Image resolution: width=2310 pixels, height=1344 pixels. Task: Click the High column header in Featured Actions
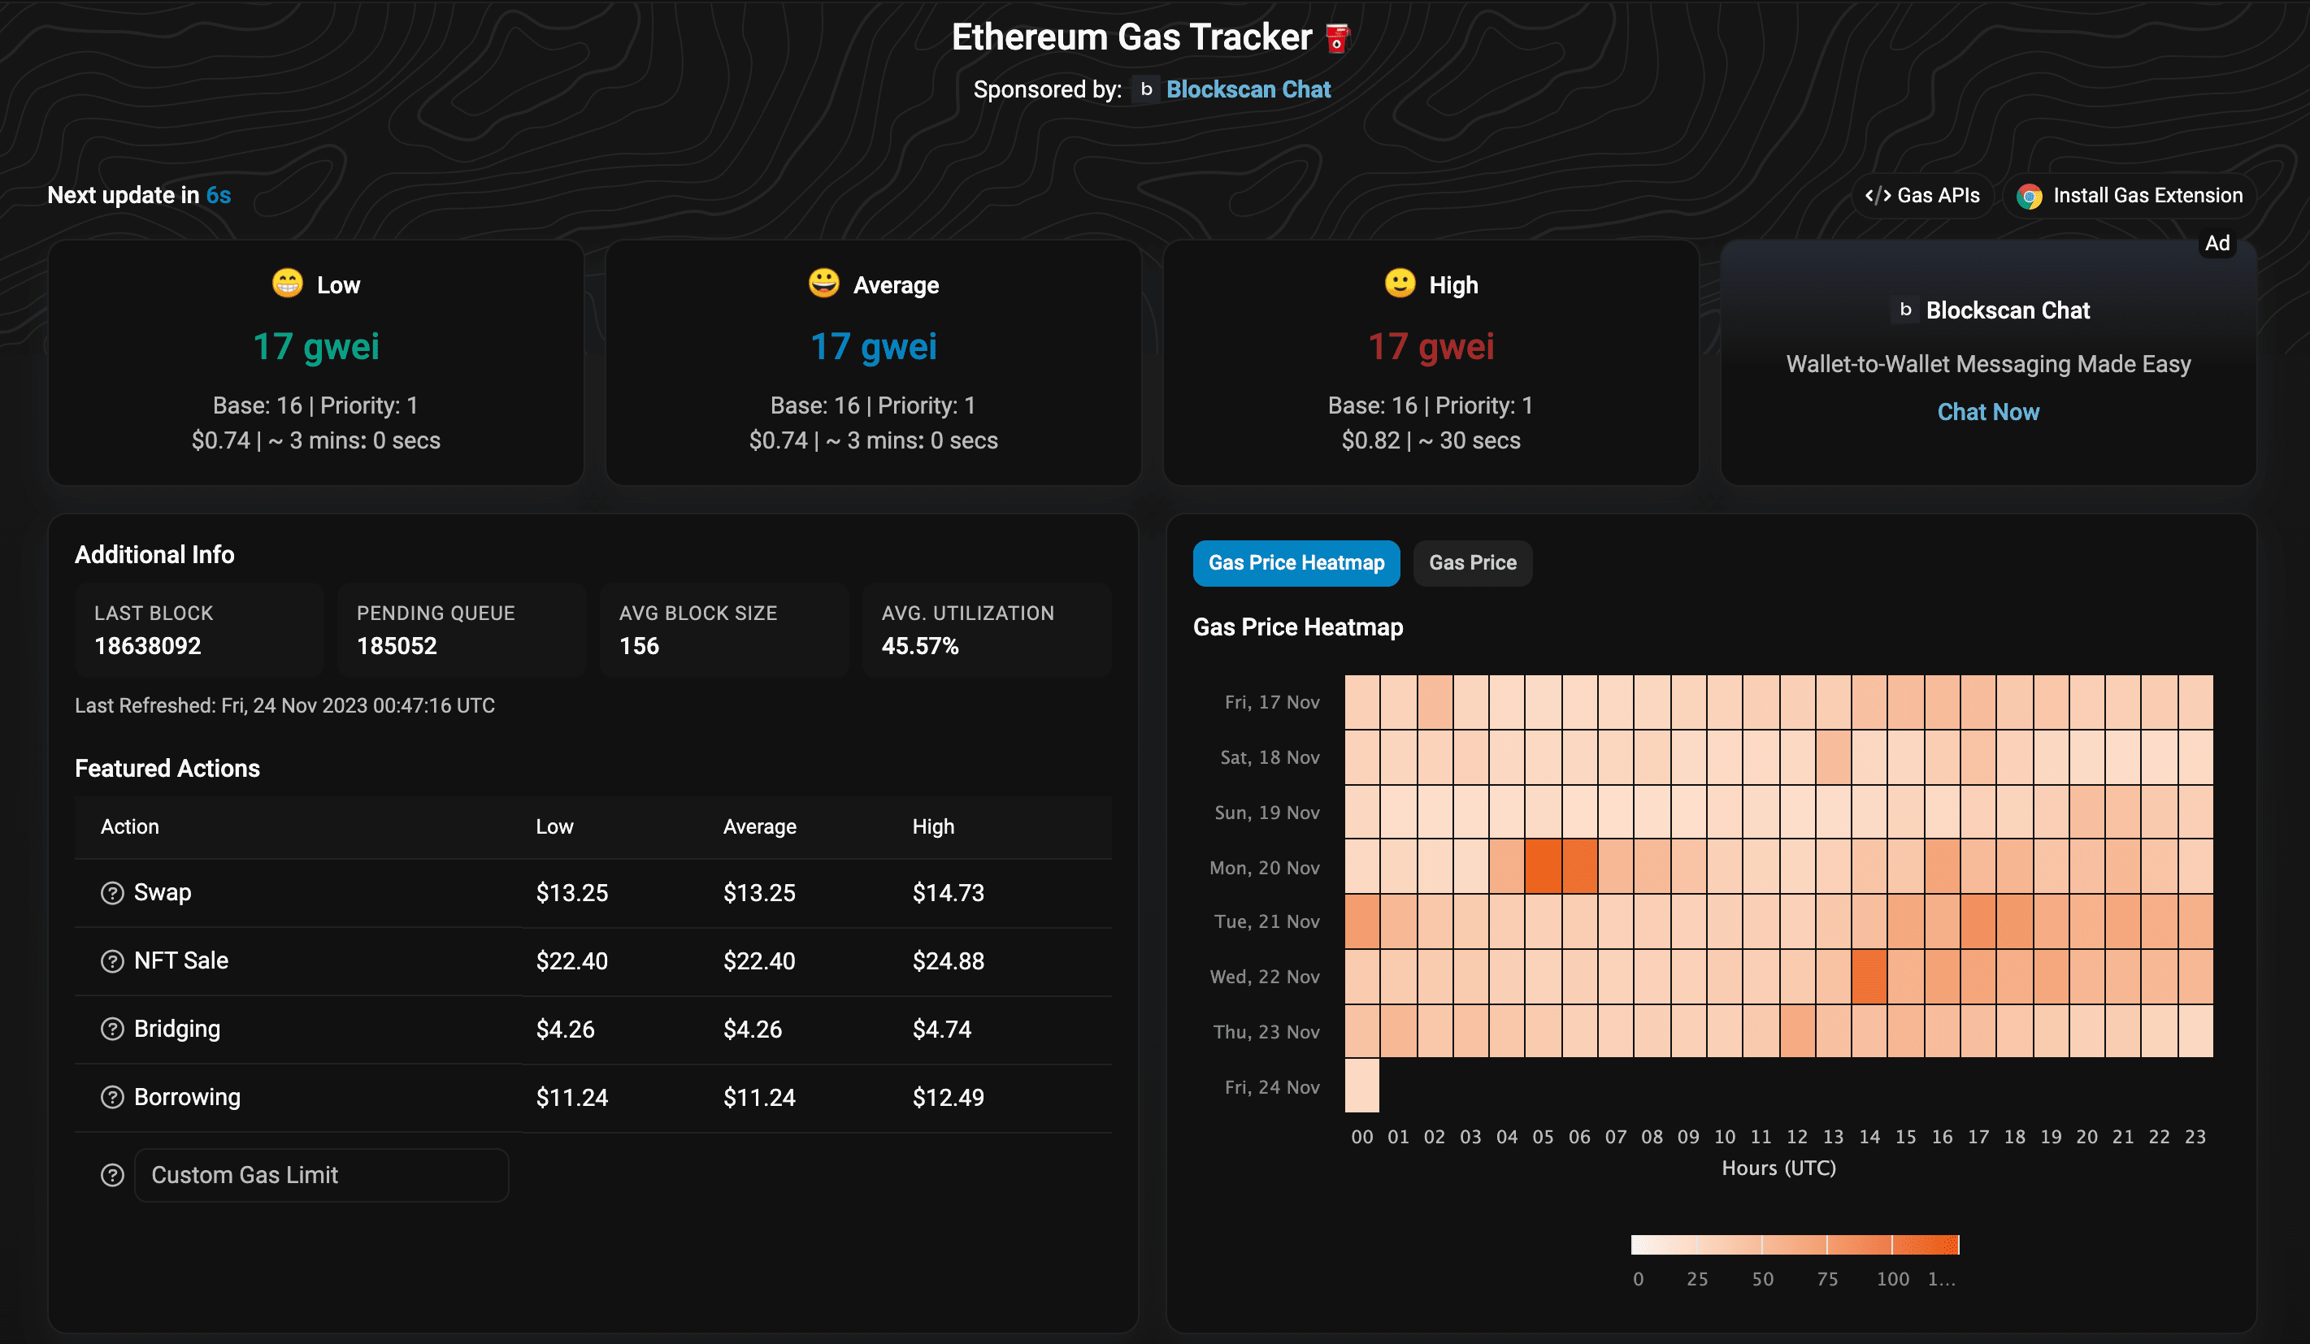click(933, 826)
